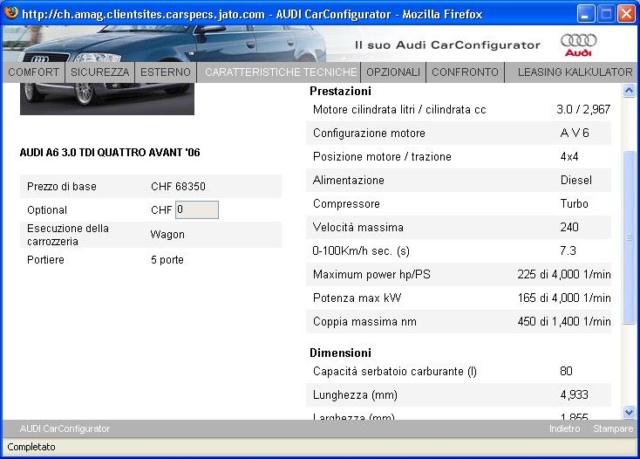Click the 'Prezzo di base' label
Viewport: 640px width, 459px height.
tap(62, 187)
